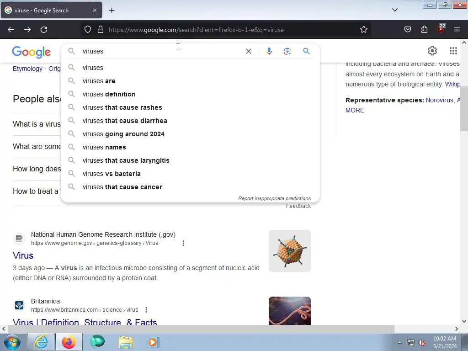Open the 'Virus' genome.gov result title
Screen dimensions: 468x351
point(23,255)
